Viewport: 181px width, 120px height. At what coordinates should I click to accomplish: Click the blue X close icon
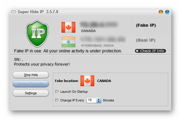click(x=167, y=12)
